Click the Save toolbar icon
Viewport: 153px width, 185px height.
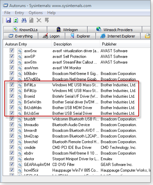pyautogui.click(x=8, y=20)
